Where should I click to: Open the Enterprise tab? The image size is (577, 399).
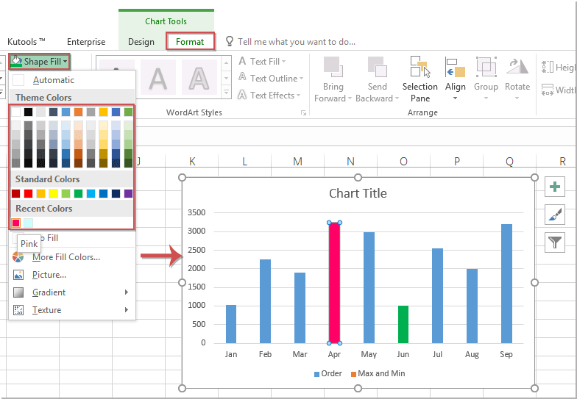pyautogui.click(x=86, y=42)
